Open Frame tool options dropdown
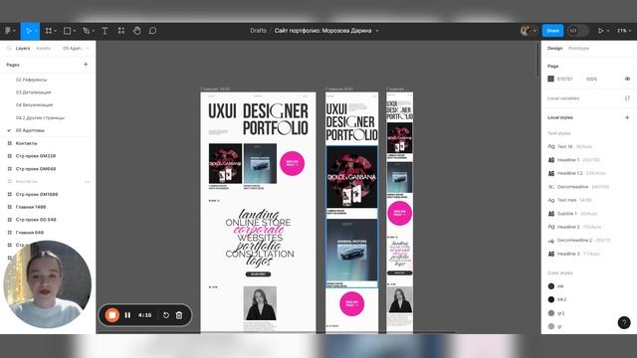Image resolution: width=637 pixels, height=358 pixels. click(56, 31)
